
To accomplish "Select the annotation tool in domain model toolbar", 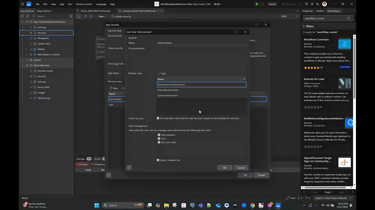I will tap(91, 16).
